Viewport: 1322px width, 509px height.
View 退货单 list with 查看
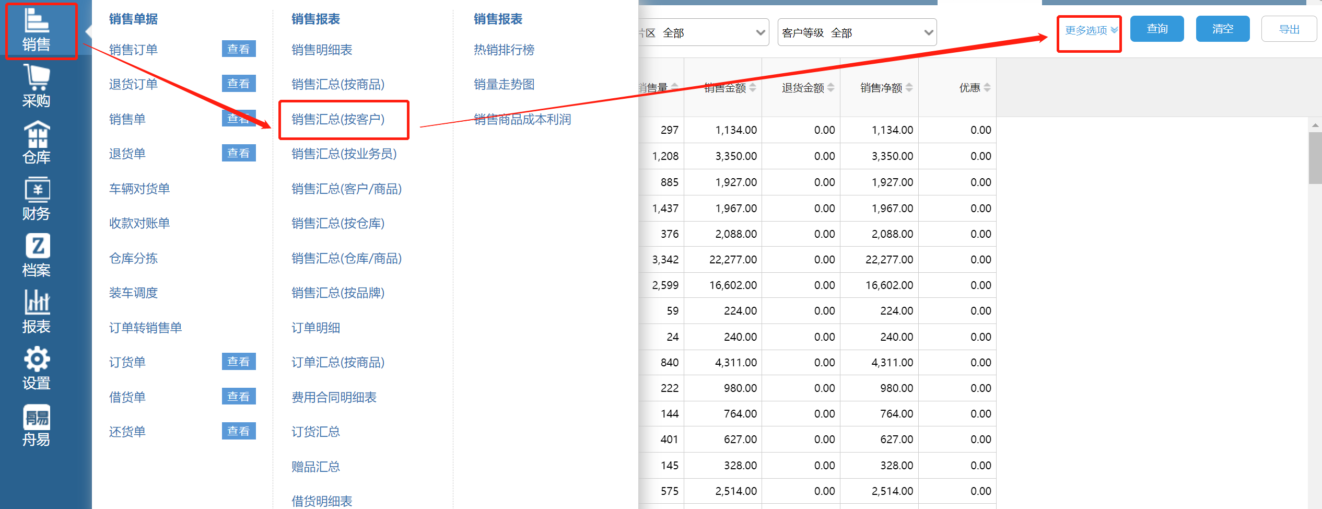click(239, 153)
